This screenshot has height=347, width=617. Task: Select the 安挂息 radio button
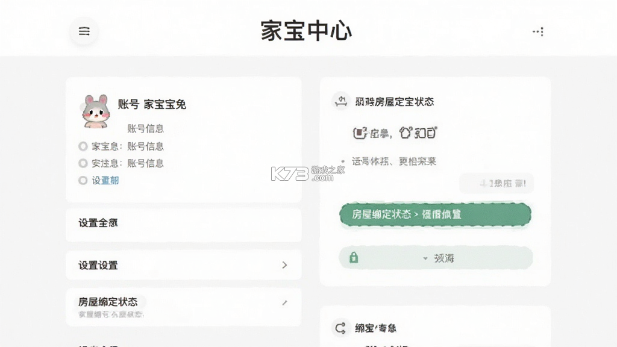(83, 163)
